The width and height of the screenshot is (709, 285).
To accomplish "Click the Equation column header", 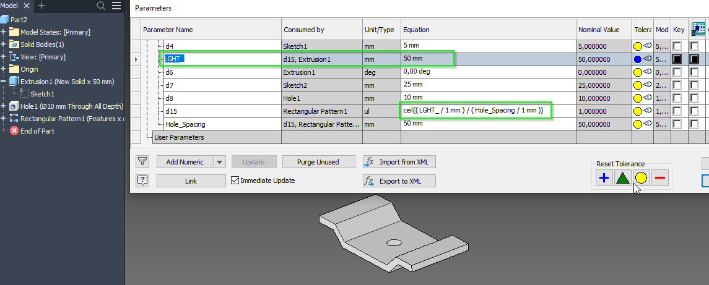I will tap(489, 29).
